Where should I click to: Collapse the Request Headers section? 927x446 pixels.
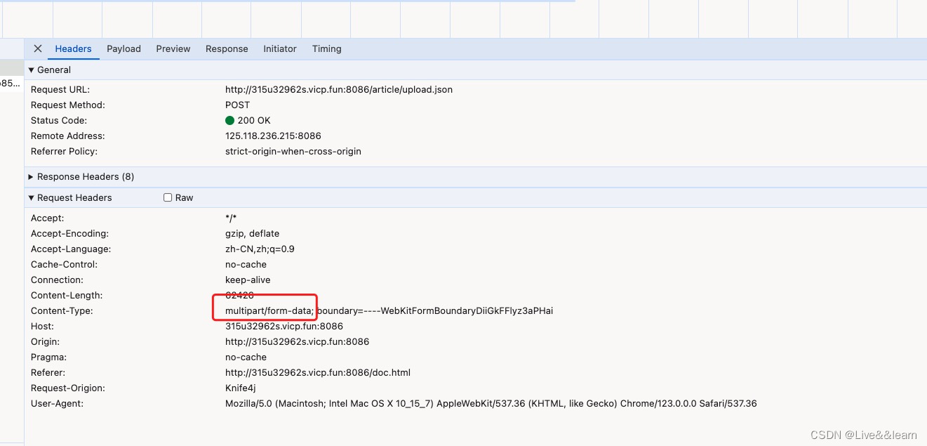pos(70,197)
